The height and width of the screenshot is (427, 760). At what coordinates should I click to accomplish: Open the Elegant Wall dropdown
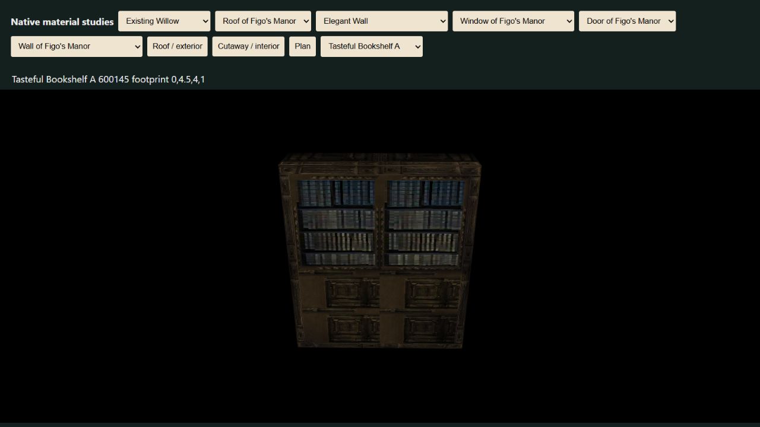click(x=382, y=21)
